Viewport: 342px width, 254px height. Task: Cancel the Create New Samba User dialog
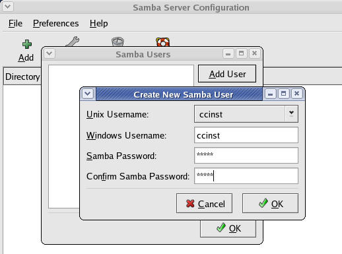point(204,203)
